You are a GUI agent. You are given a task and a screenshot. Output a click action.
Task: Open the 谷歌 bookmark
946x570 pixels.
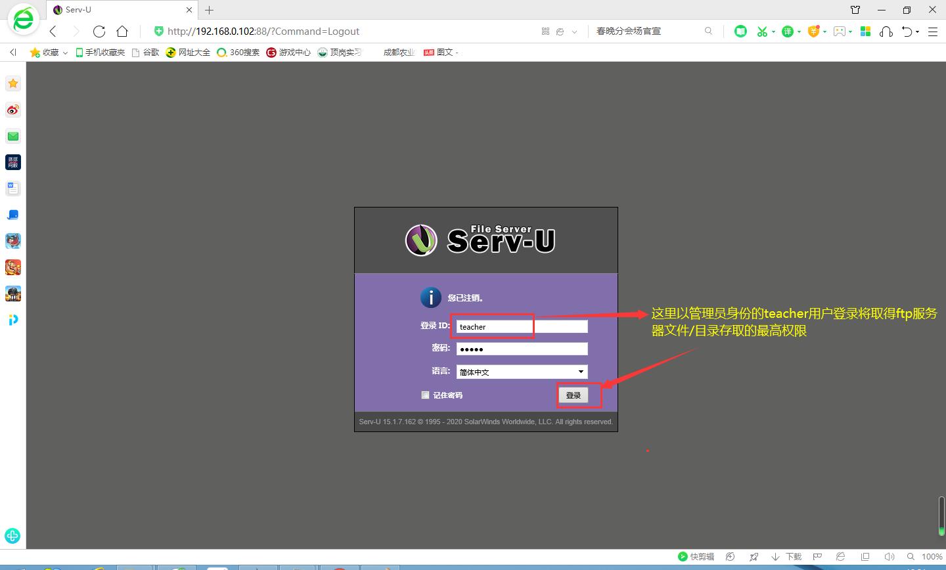point(145,52)
